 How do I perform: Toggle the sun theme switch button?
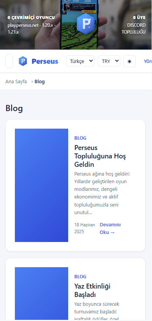click(x=129, y=61)
